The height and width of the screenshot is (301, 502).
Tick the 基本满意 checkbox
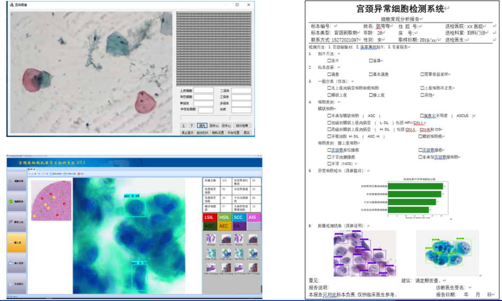[371, 74]
